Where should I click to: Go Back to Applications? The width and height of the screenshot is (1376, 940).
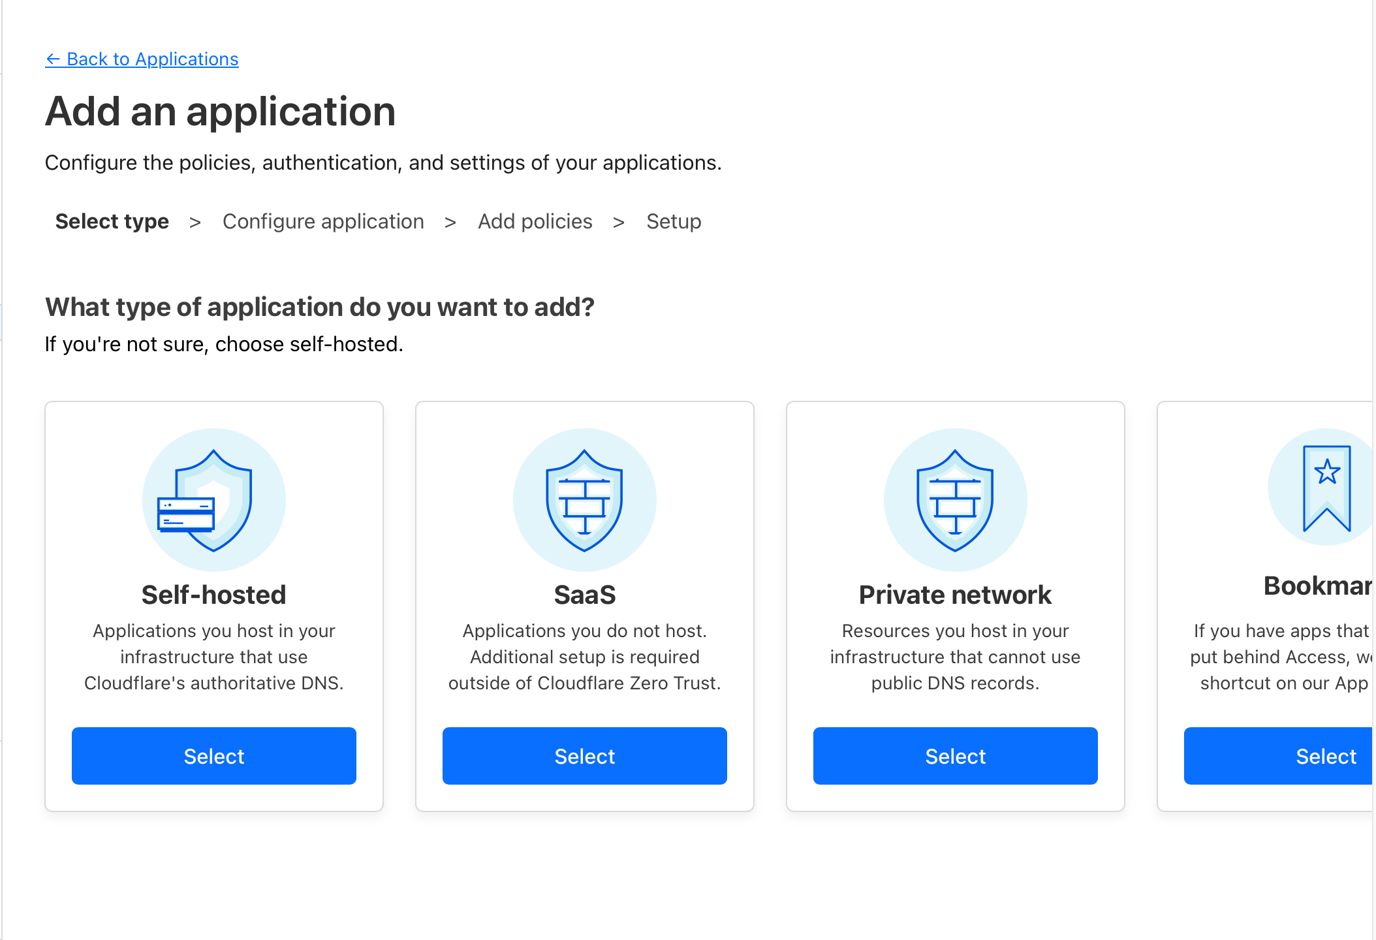tap(142, 59)
